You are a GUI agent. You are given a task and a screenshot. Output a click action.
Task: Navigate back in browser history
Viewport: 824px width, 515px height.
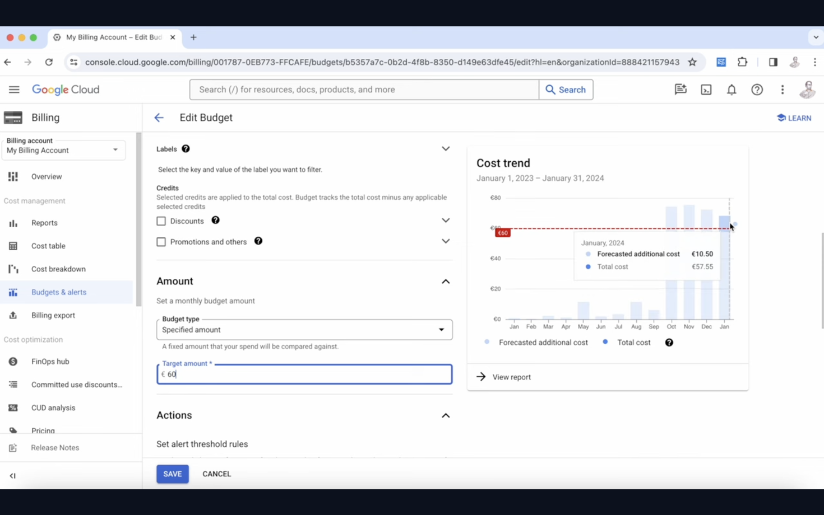click(7, 62)
